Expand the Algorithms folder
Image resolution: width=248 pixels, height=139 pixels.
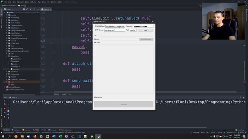[7, 20]
